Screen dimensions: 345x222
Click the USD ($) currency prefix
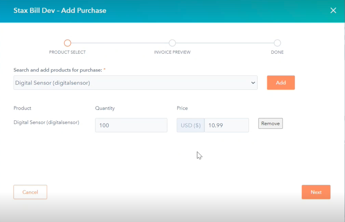[x=191, y=125]
